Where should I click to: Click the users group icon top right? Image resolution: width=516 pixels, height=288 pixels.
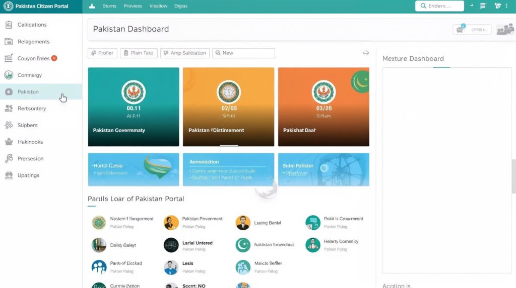(505, 29)
